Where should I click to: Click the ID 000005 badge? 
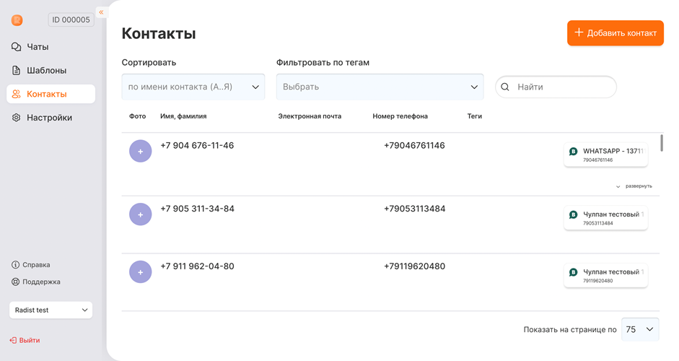point(71,19)
